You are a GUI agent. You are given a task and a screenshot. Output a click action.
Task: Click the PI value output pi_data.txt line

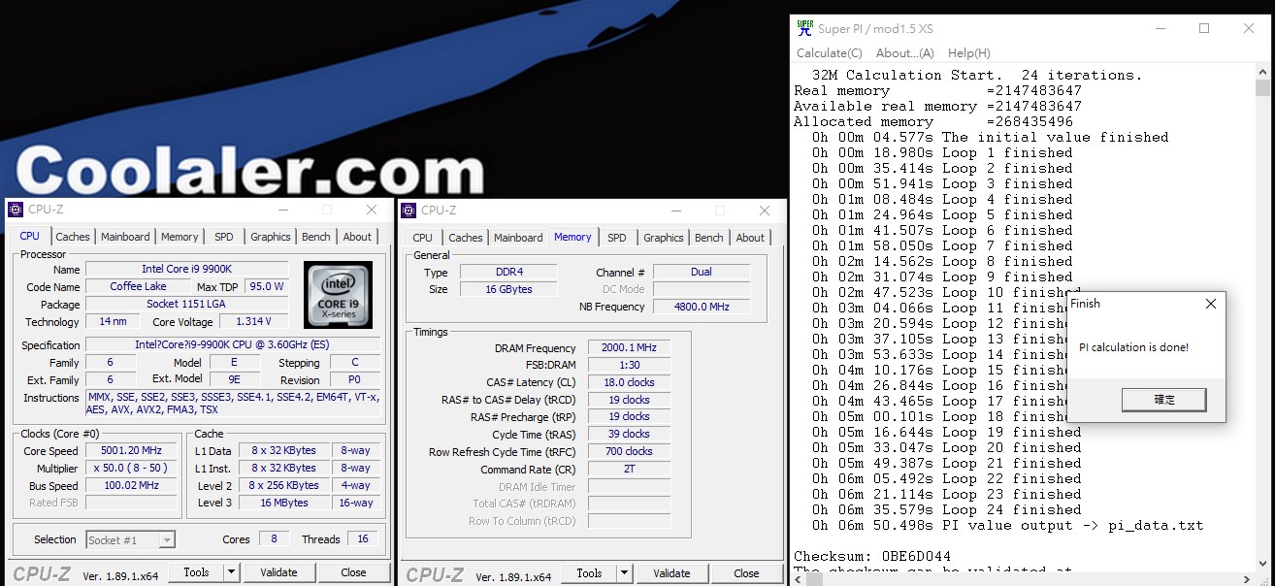1007,525
